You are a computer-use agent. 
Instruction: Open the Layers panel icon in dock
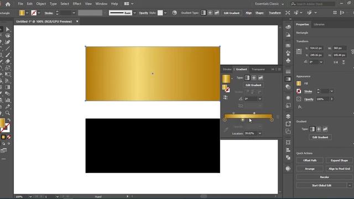pos(288,116)
